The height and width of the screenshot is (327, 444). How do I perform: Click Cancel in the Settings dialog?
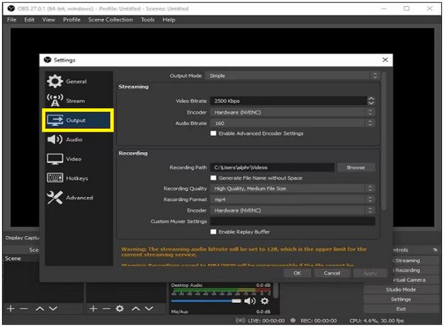(x=332, y=273)
